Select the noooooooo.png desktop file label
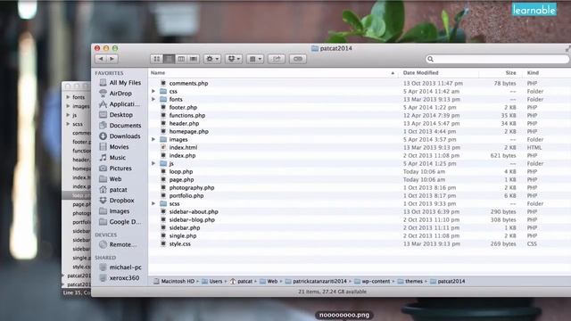This screenshot has height=321, width=571. [x=344, y=315]
